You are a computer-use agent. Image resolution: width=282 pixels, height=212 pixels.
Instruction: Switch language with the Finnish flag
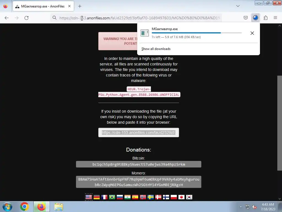[x=166, y=197]
